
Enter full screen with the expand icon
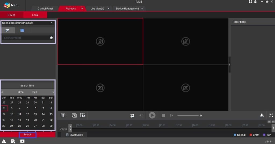tap(271, 115)
